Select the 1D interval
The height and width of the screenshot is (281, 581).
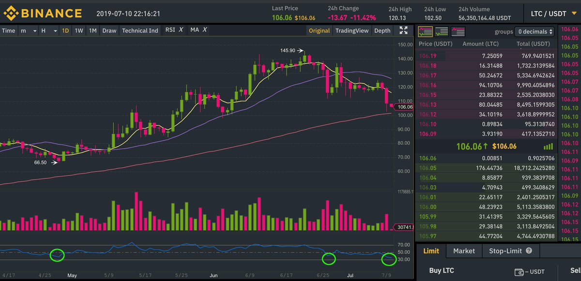click(65, 30)
